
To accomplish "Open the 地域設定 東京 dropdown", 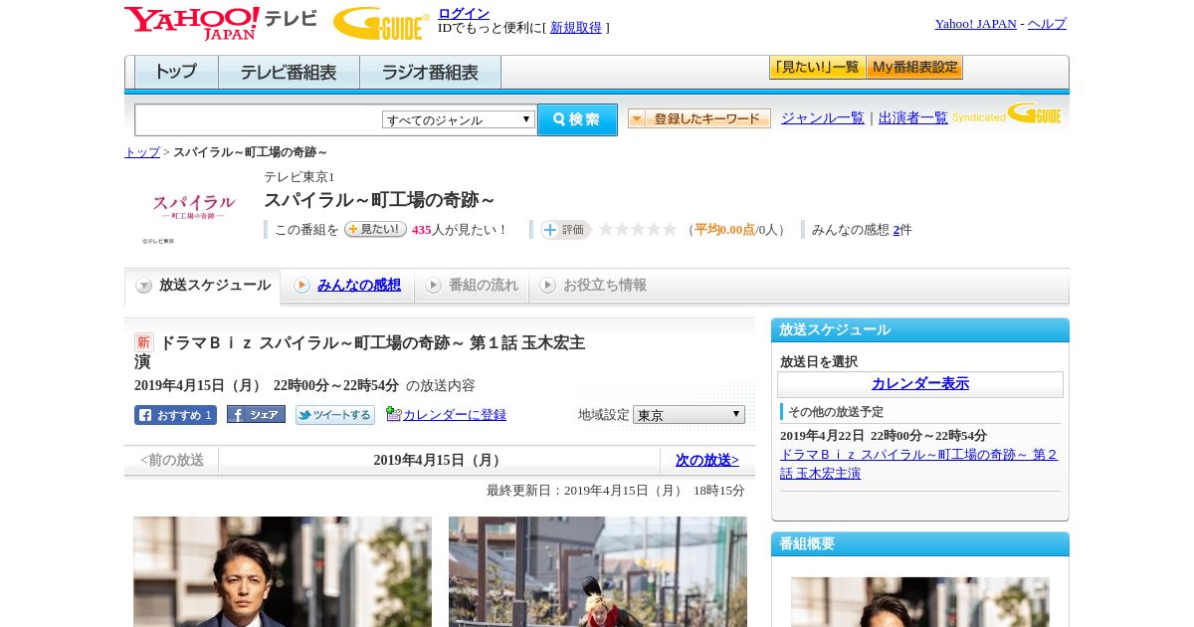I will 689,415.
